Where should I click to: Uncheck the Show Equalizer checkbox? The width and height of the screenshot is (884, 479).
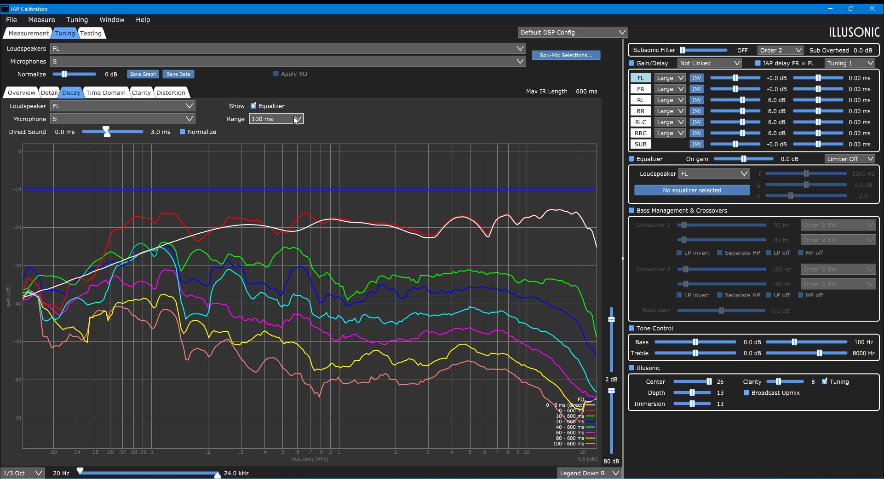[x=253, y=106]
